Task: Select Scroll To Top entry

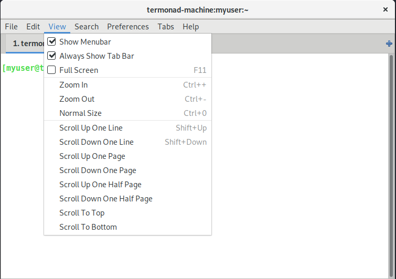Action: coord(127,212)
